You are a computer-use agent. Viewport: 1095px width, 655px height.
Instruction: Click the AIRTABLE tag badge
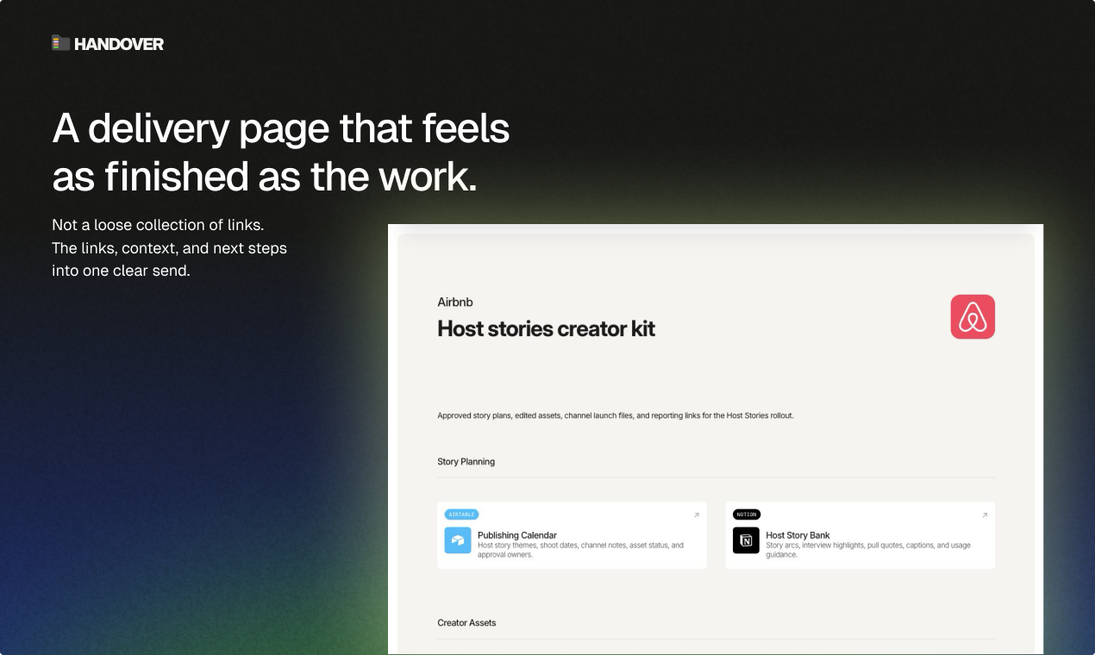pos(461,515)
